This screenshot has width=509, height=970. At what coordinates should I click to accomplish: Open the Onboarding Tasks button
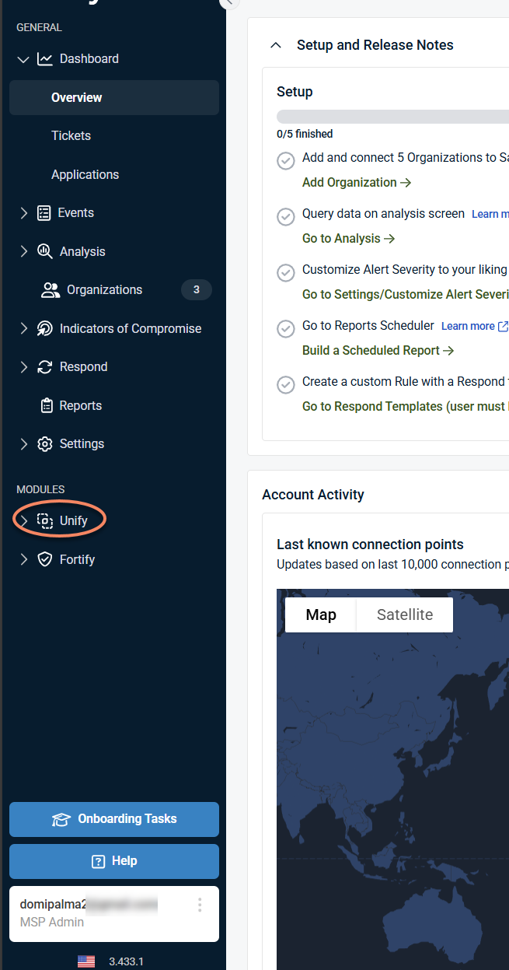(x=114, y=819)
